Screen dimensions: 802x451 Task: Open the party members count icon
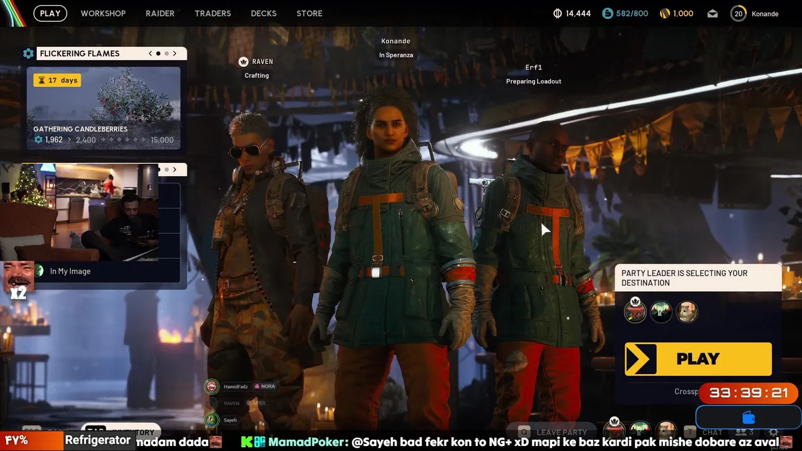[744, 432]
